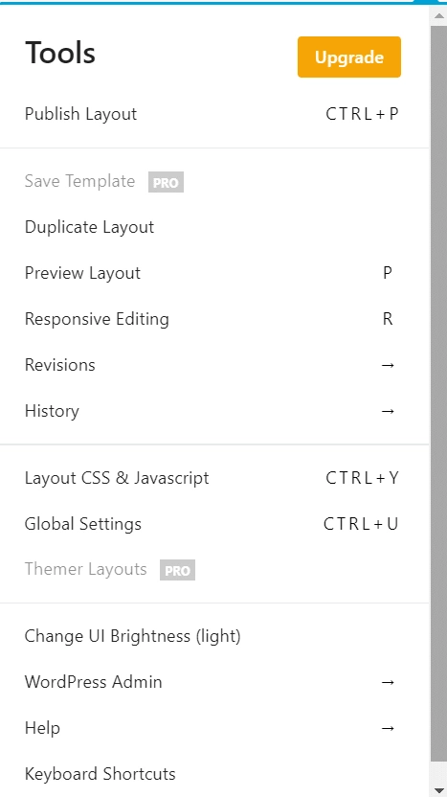Open Global Settings
The width and height of the screenshot is (447, 797).
click(214, 524)
